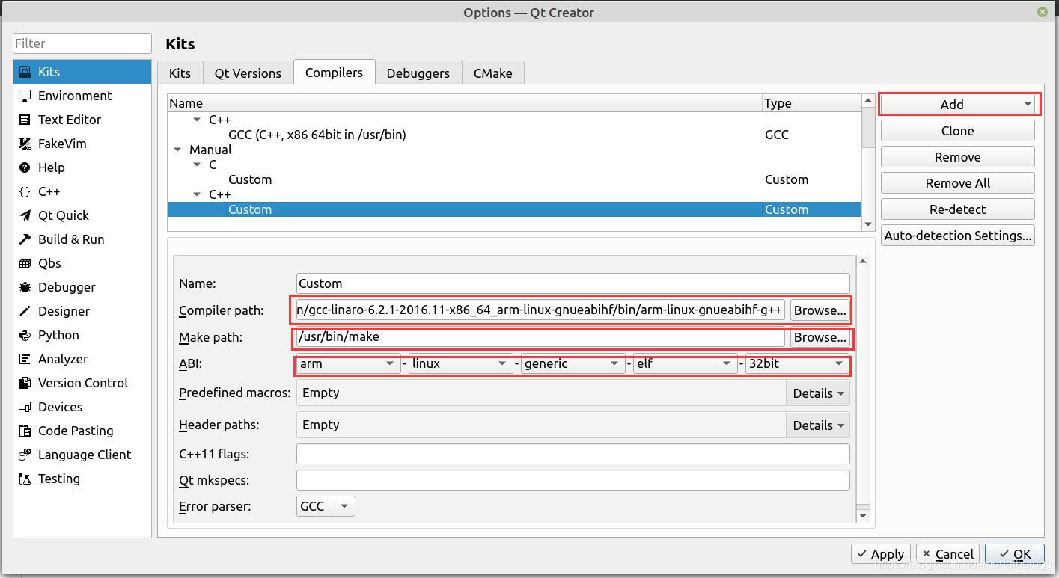Click the Qt mkspecs field

(573, 480)
